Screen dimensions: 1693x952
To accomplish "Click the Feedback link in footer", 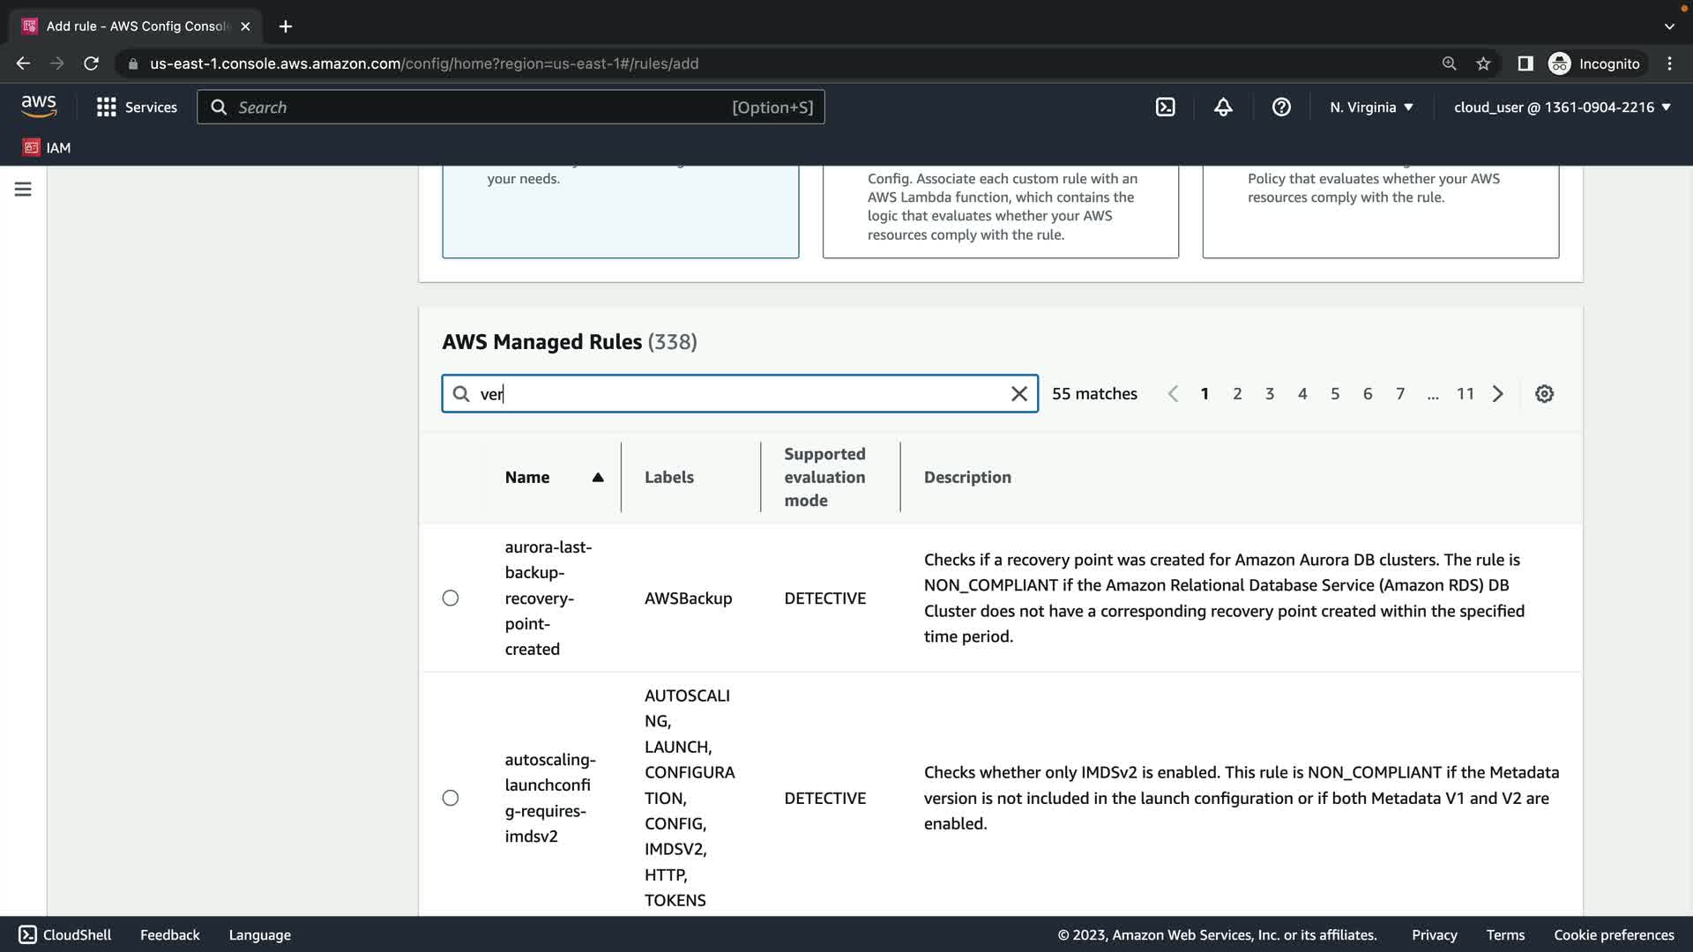I will tap(169, 934).
